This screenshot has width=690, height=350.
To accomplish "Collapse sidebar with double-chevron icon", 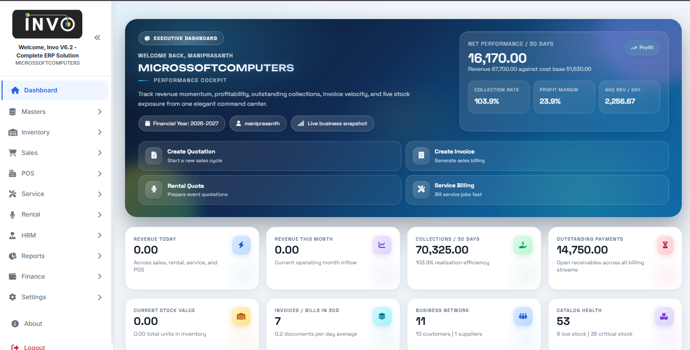I will tap(97, 37).
